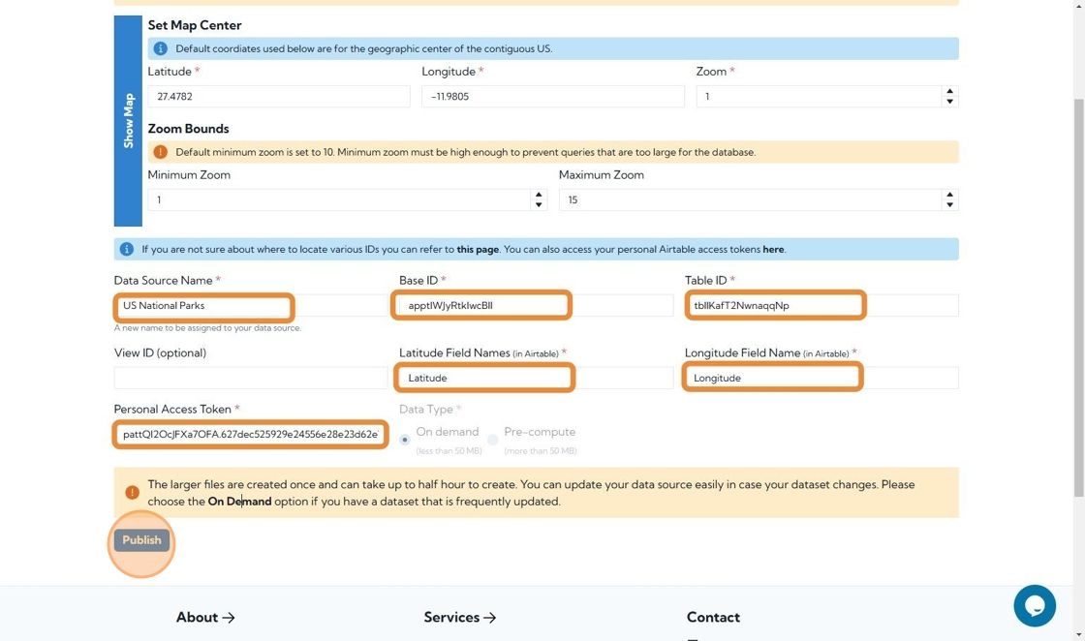Click the Longitude map center field
1085x641 pixels.
click(553, 96)
